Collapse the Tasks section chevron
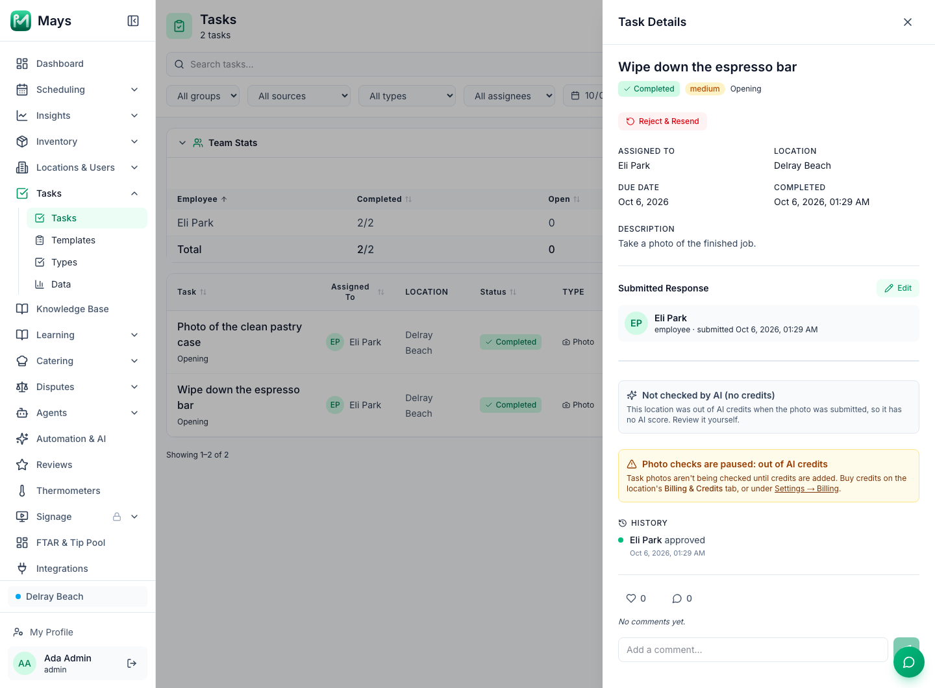Screen dimensions: 935x688 [134, 193]
